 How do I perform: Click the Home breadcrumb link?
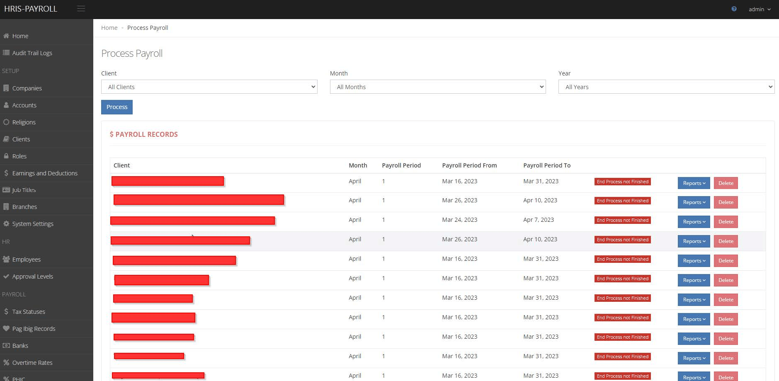[x=109, y=28]
